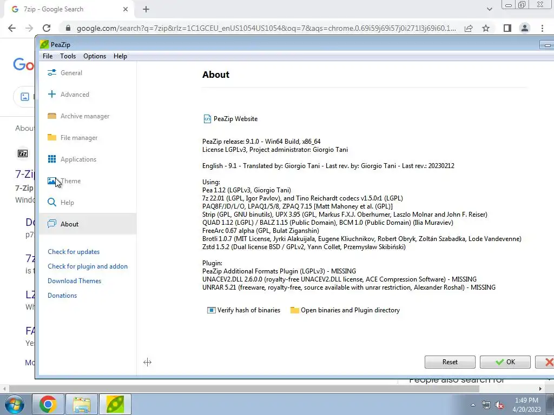Select the File manager folder icon

tap(52, 137)
